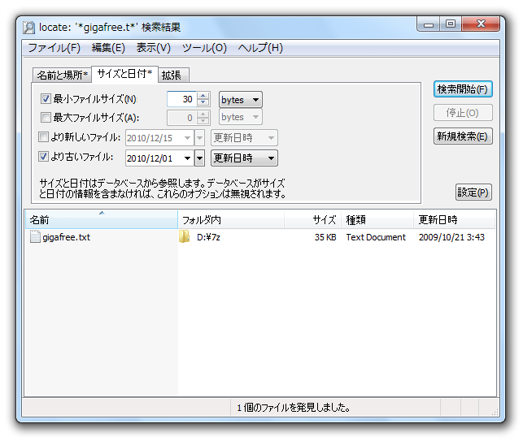Click the Text Document type cell
Viewport: 523px width, 441px height.
point(376,237)
